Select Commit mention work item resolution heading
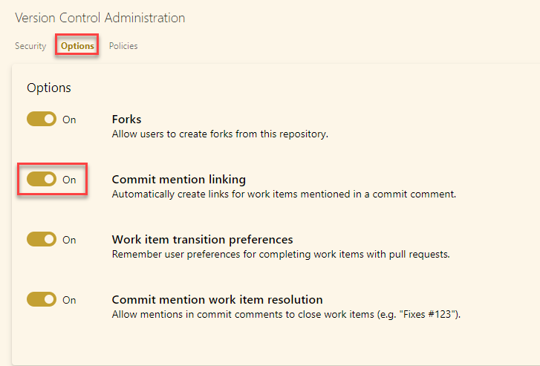Viewport: 540px width, 366px height. click(217, 299)
